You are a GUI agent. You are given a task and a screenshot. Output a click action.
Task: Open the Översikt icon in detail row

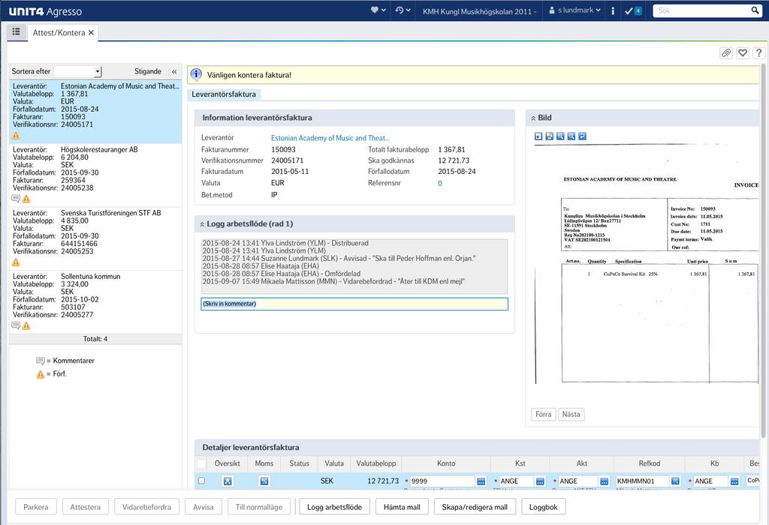point(228,481)
